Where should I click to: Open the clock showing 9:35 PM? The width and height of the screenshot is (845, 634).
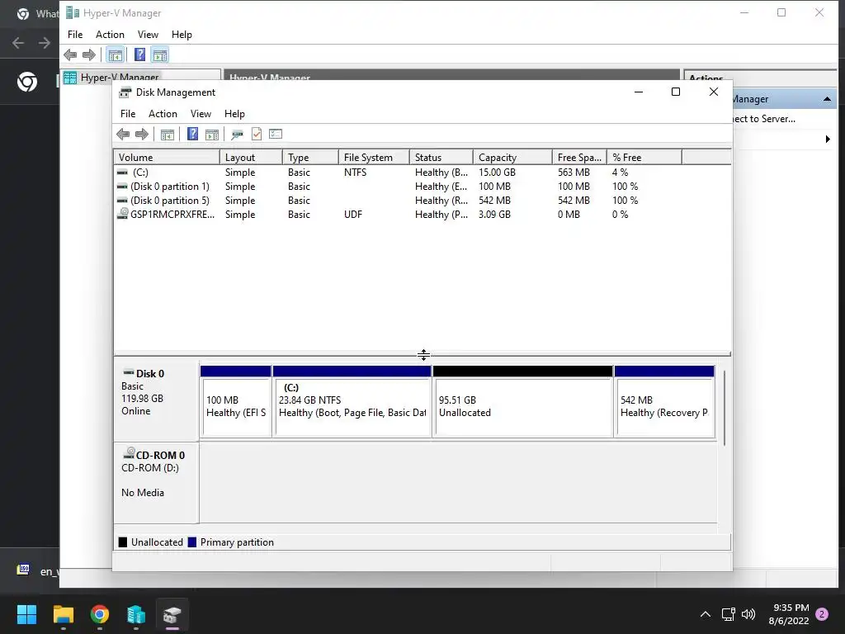(789, 614)
